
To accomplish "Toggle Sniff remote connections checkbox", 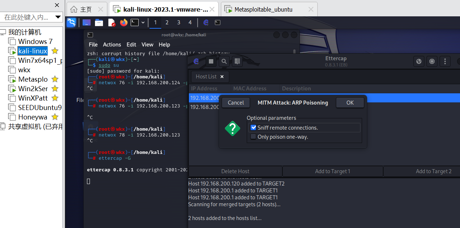I will point(254,127).
